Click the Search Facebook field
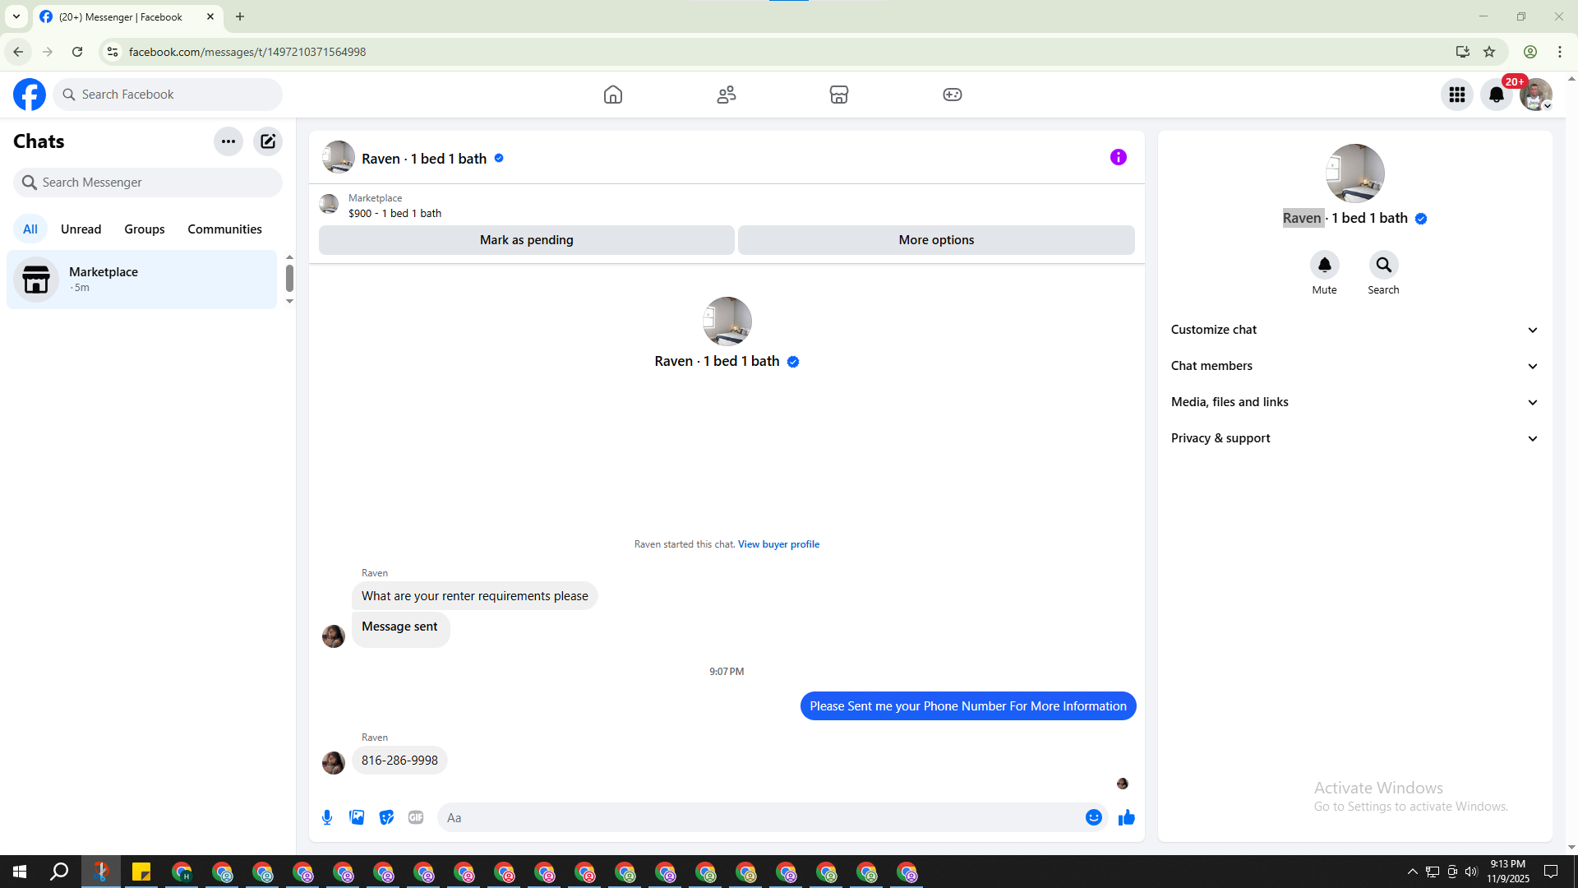This screenshot has width=1578, height=888. (168, 95)
